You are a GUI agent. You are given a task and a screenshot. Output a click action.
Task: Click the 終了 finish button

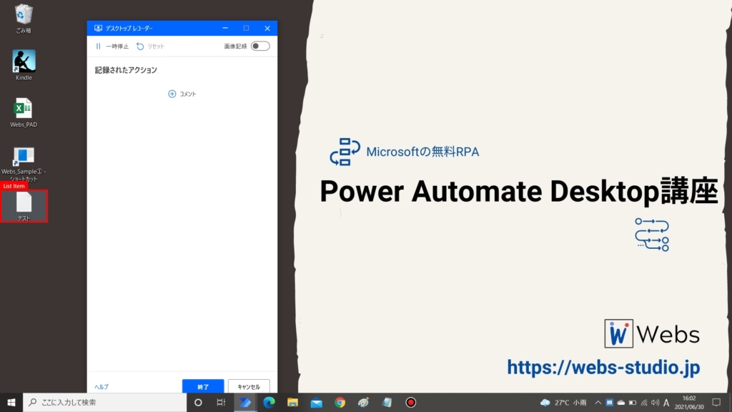tap(203, 386)
